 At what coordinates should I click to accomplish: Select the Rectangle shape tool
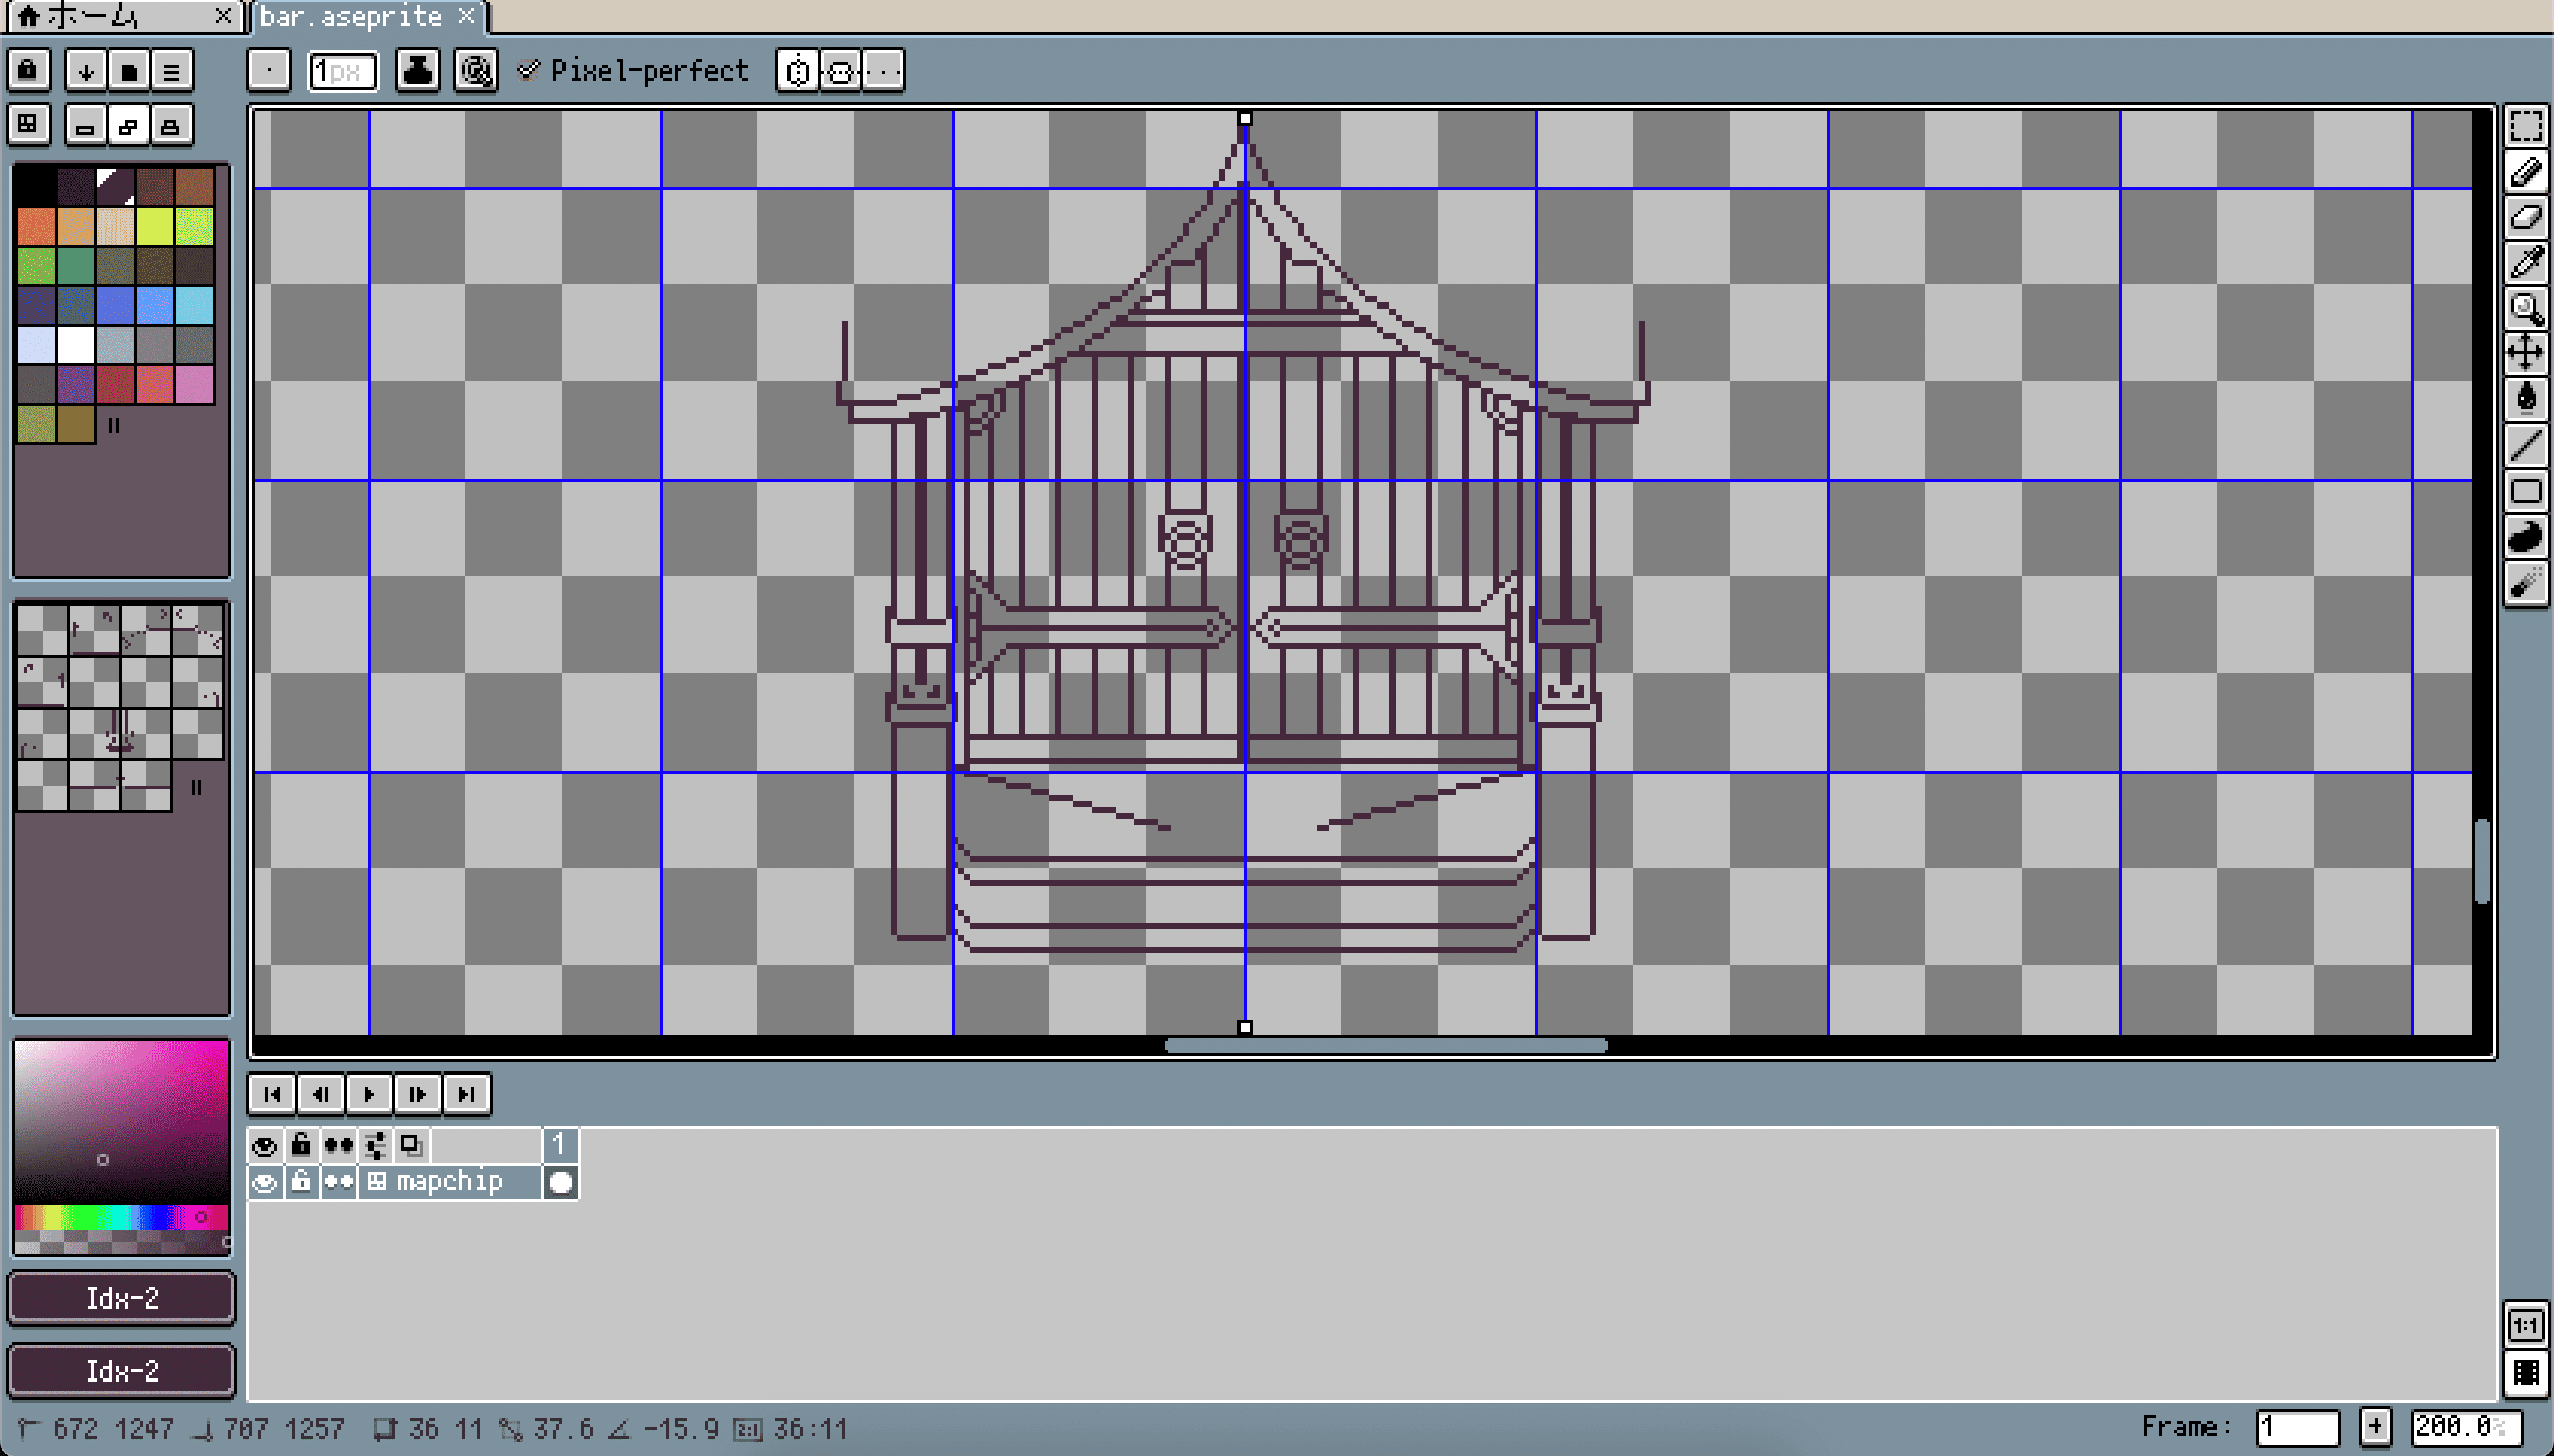(2525, 490)
